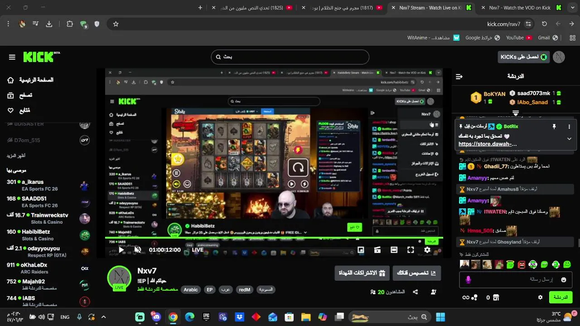Bookmark this page with star icon
The width and height of the screenshot is (580, 326).
[x=116, y=24]
